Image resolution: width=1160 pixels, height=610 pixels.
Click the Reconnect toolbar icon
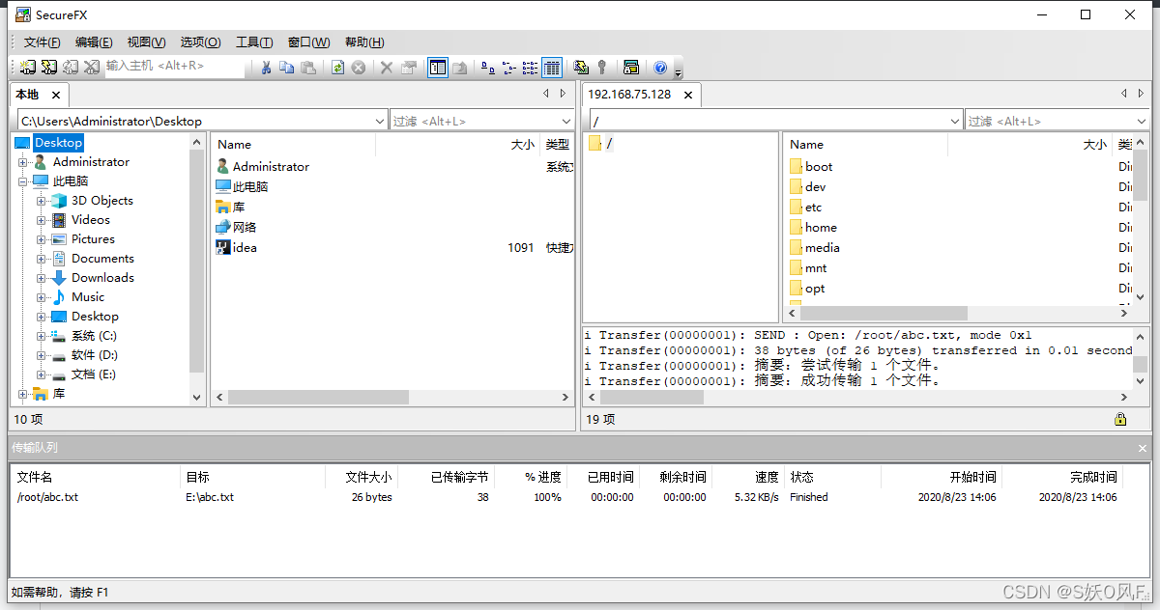point(71,67)
